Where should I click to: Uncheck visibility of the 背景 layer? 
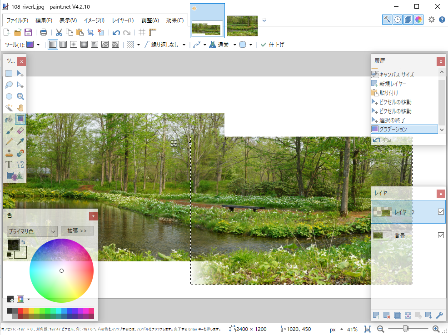(441, 235)
